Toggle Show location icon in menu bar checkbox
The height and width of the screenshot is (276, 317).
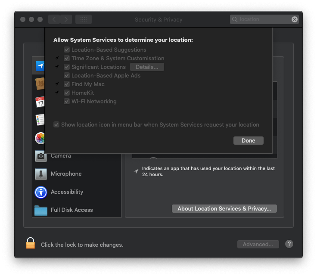pos(56,124)
